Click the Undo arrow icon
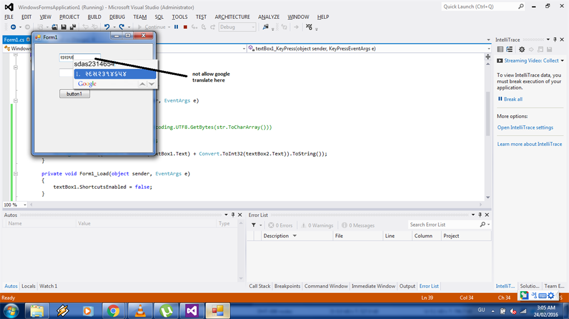This screenshot has width=569, height=319. tap(107, 27)
